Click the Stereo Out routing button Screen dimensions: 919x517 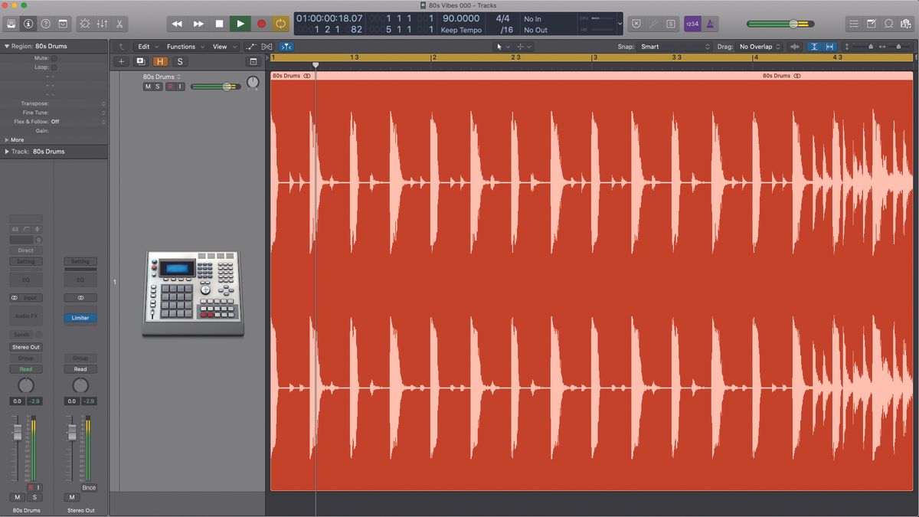[25, 347]
